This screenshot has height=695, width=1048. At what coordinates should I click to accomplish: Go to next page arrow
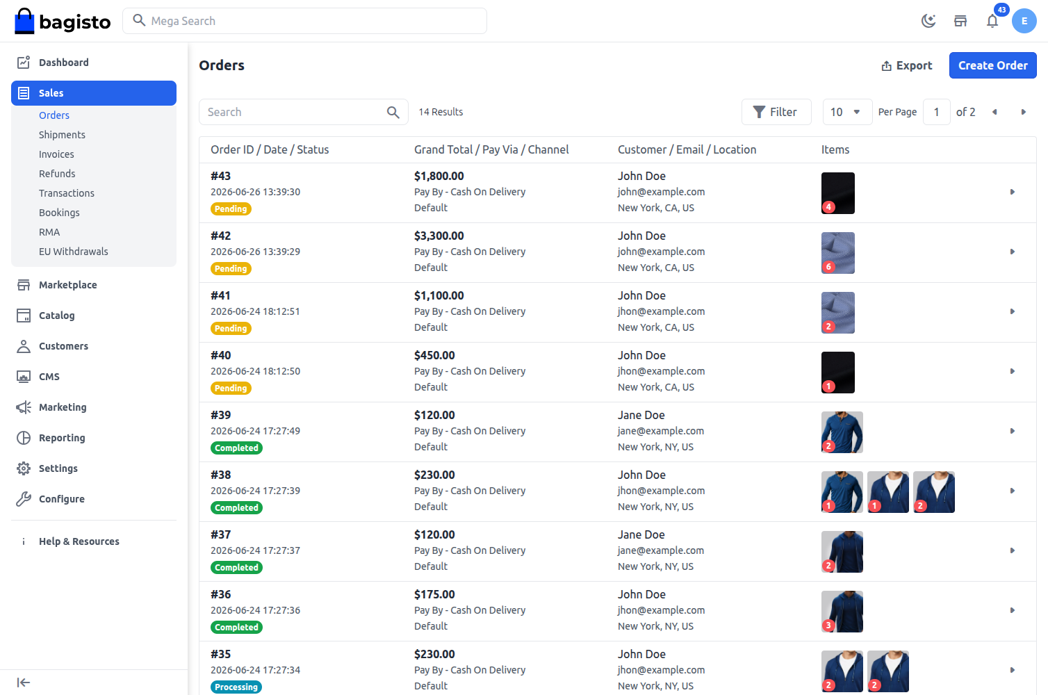tap(1023, 112)
